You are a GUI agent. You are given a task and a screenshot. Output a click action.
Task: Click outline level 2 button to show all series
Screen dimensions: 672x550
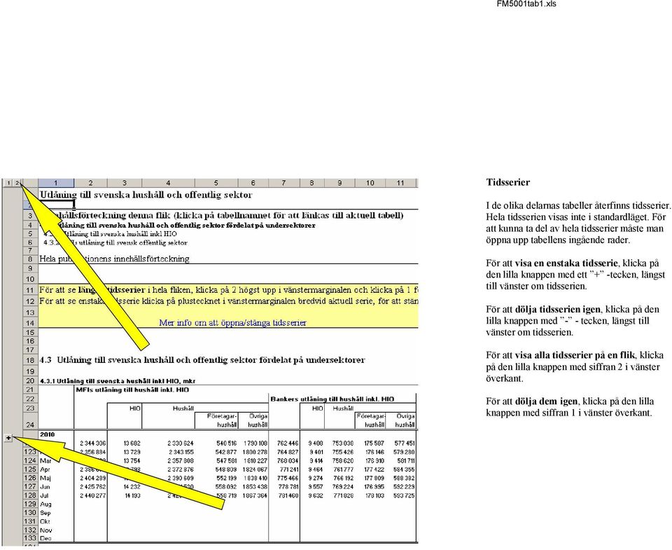(x=17, y=183)
